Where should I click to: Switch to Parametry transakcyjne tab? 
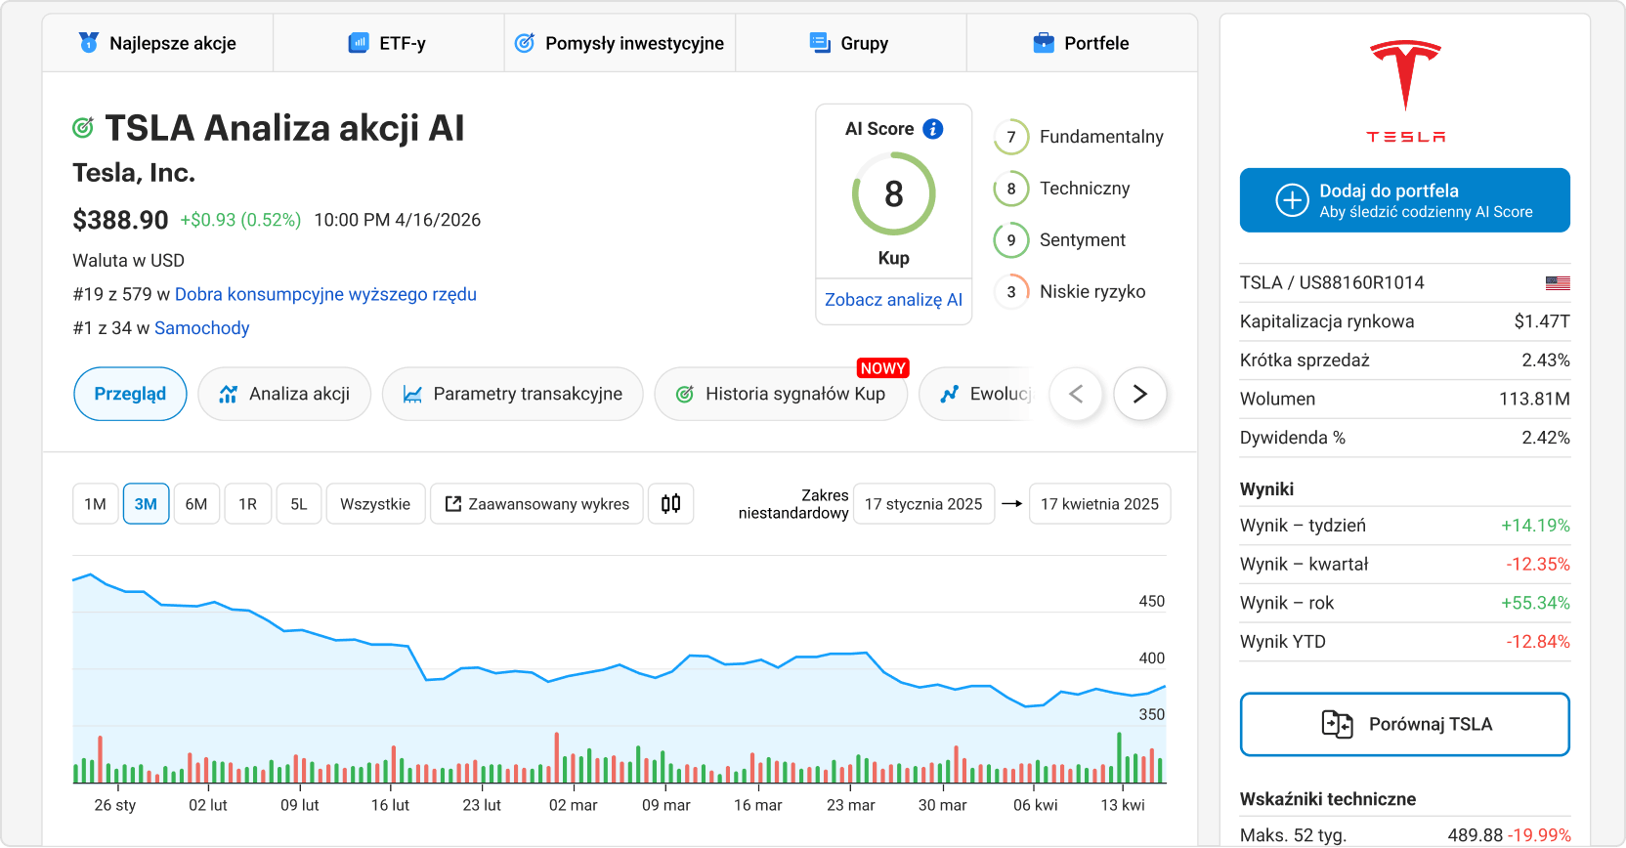(512, 394)
